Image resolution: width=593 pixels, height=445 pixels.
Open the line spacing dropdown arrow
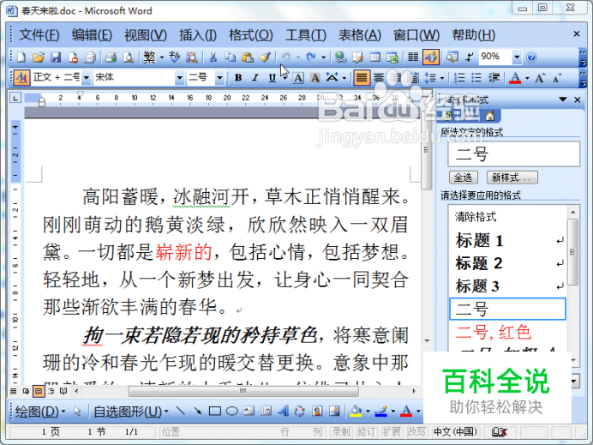pos(441,78)
